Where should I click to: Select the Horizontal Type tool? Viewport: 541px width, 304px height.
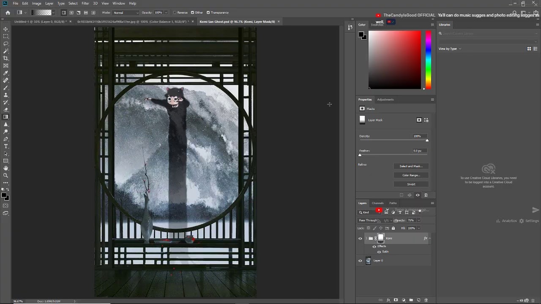(6, 146)
